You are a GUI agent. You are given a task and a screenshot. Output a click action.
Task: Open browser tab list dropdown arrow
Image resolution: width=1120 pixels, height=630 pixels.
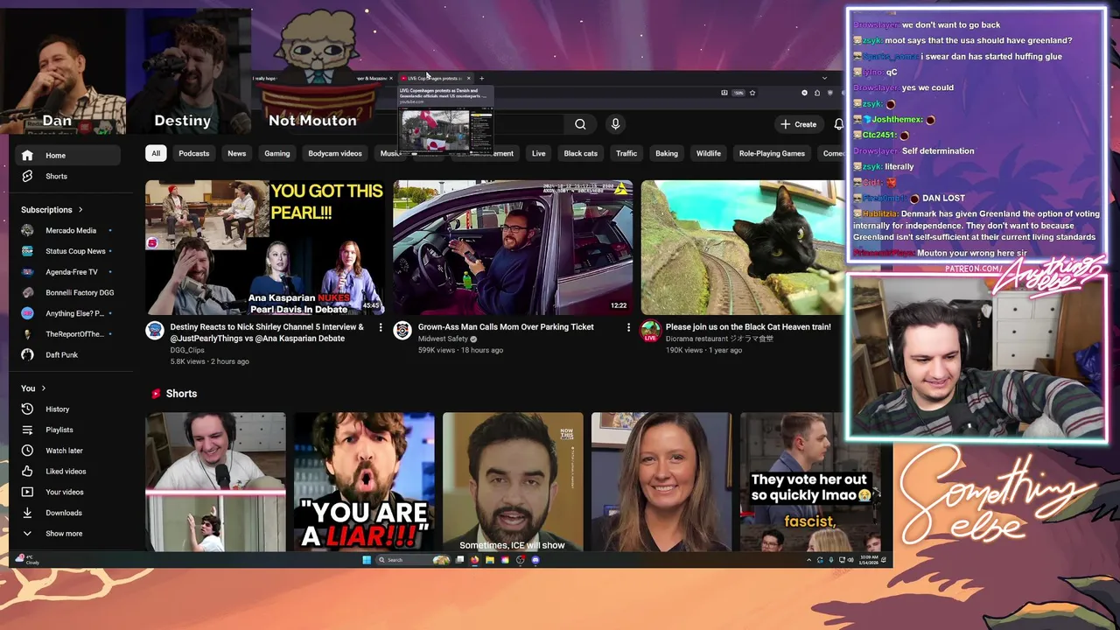[x=824, y=79]
